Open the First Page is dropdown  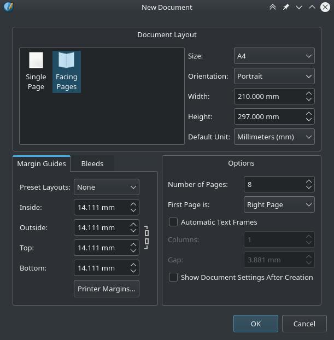pos(279,204)
